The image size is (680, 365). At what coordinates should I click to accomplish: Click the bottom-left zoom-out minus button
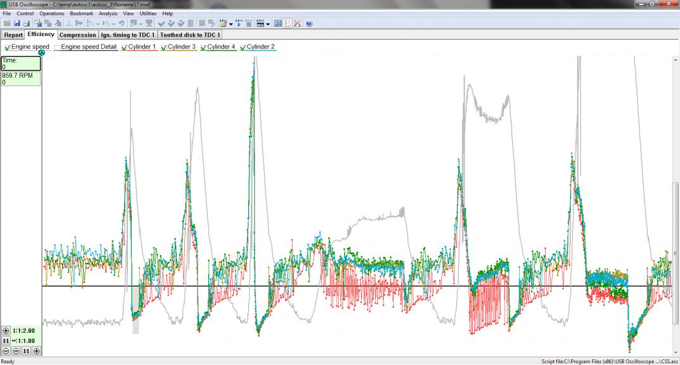(x=6, y=350)
